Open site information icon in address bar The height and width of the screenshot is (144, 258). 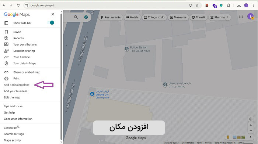[x=27, y=6]
